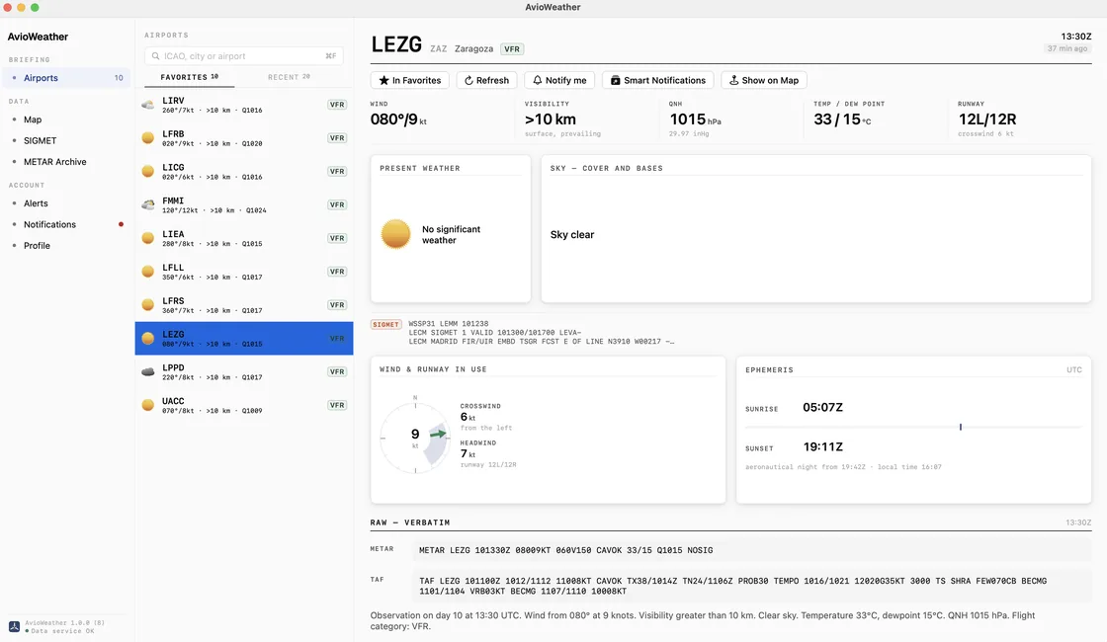Select the UACC airport row
The height and width of the screenshot is (642, 1107).
click(x=243, y=405)
